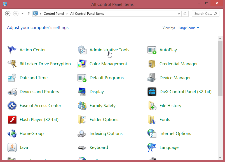Image resolution: width=225 pixels, height=162 pixels.
Task: Click the scrollbar down arrow
Action: coord(220,158)
